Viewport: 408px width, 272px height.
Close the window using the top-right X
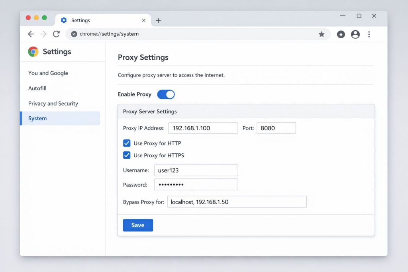point(374,16)
